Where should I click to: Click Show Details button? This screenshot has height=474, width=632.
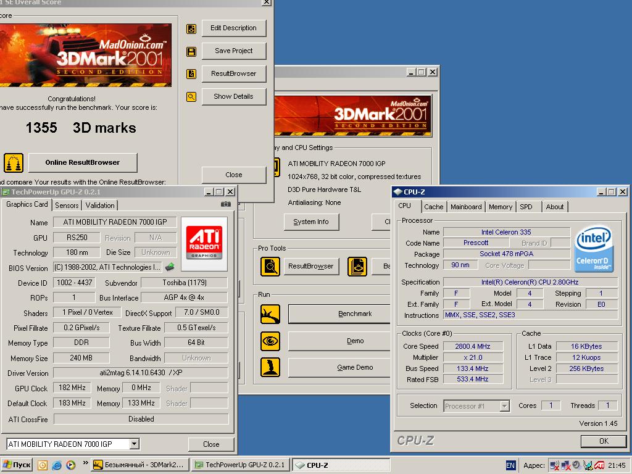click(x=234, y=96)
